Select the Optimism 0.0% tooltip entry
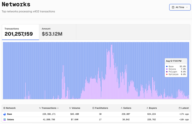Viewport: 192px width, 124px height. 176,74
